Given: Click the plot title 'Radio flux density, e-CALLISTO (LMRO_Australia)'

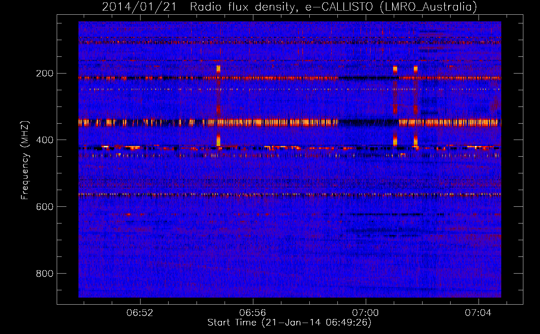Looking at the screenshot, I should [333, 7].
